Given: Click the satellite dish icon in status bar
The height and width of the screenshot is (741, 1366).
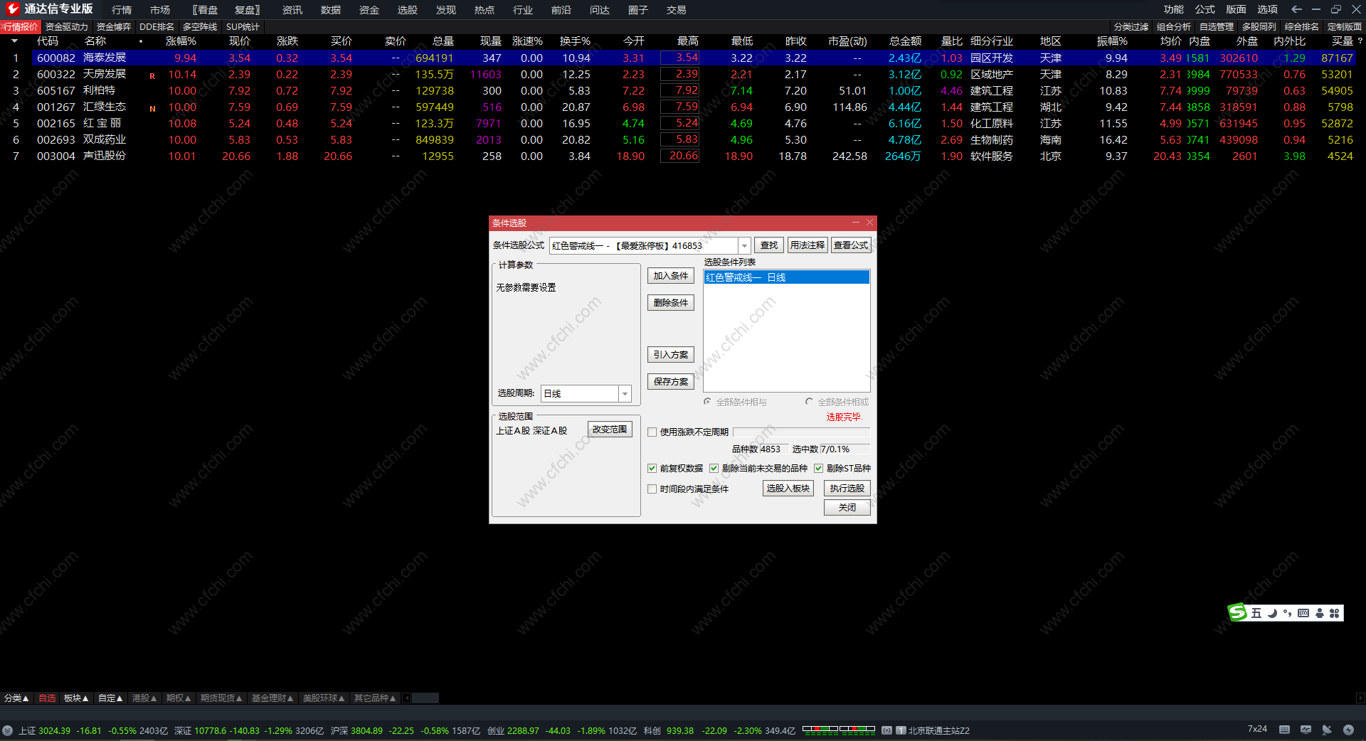Looking at the screenshot, I should tap(1327, 730).
